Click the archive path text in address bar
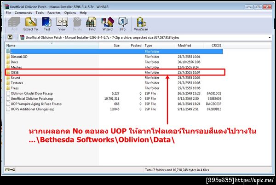 click(x=102, y=37)
